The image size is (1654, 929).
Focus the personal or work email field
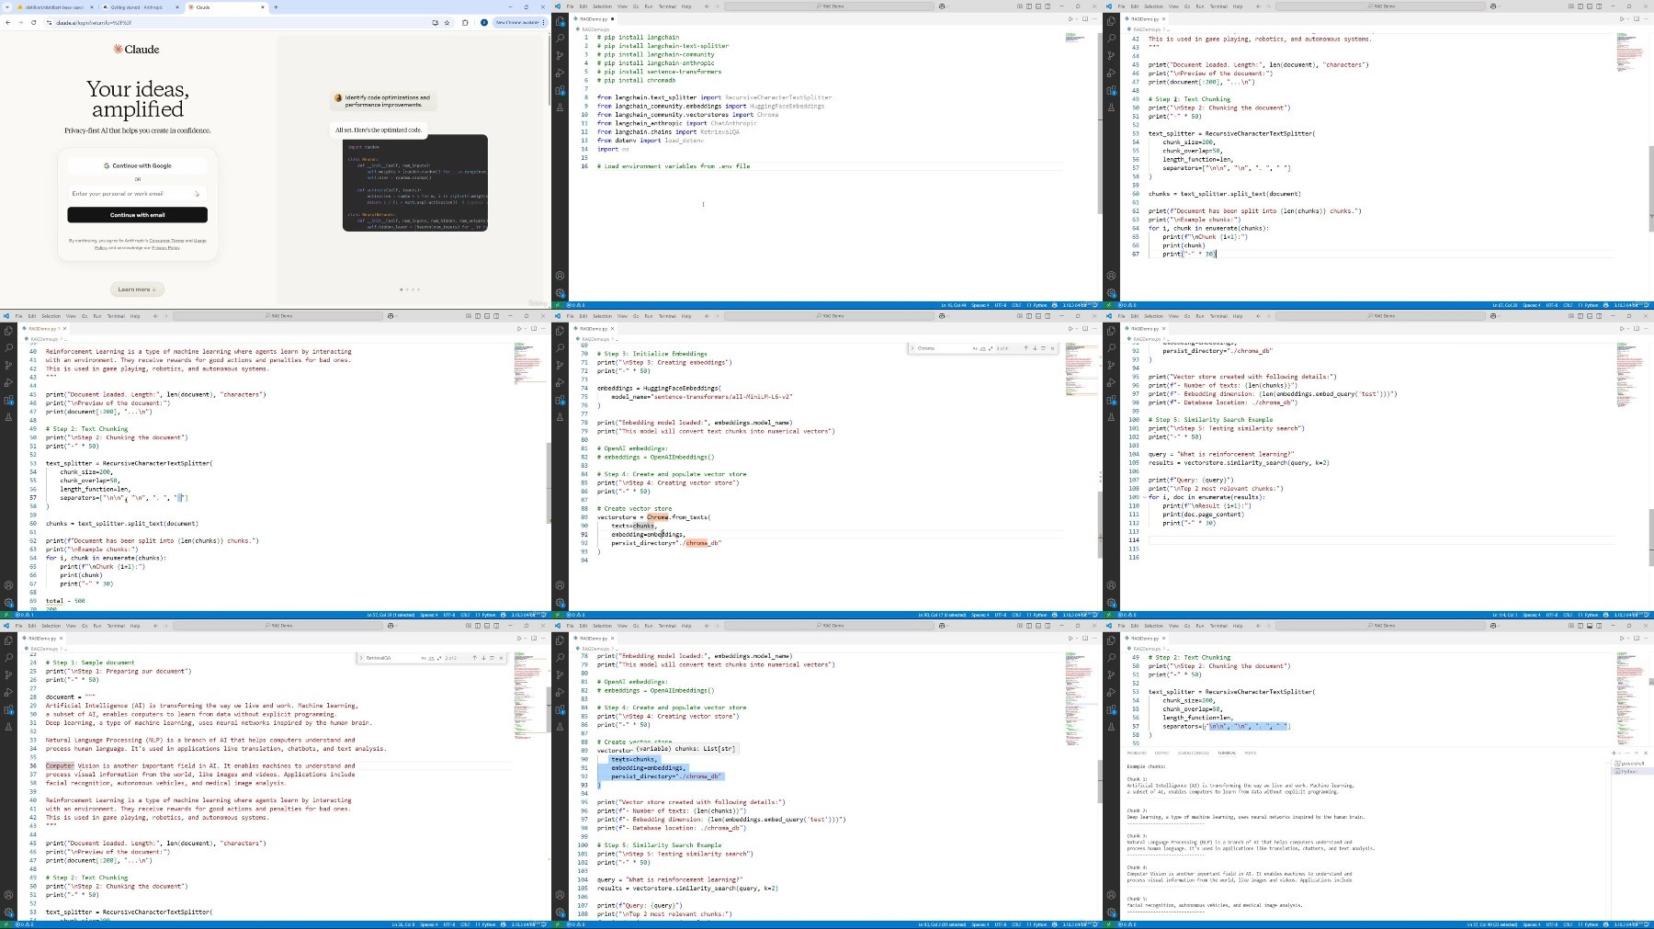click(137, 194)
